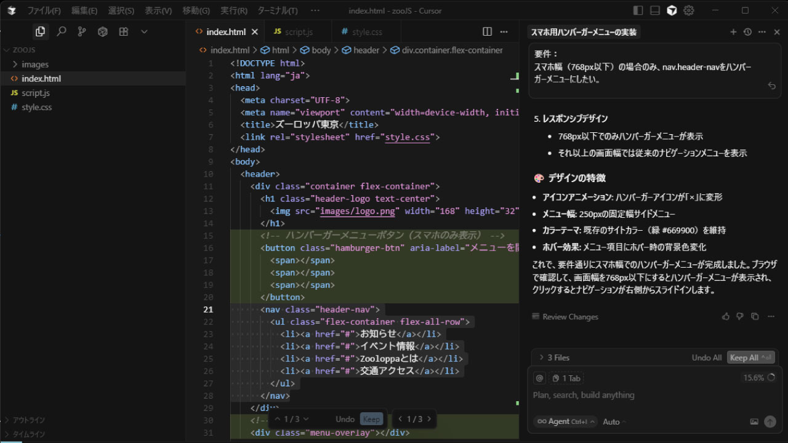Click Review Changes
This screenshot has width=788, height=443.
[x=565, y=317]
